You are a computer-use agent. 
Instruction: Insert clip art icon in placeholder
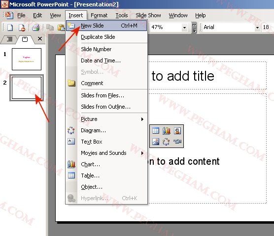(177, 131)
